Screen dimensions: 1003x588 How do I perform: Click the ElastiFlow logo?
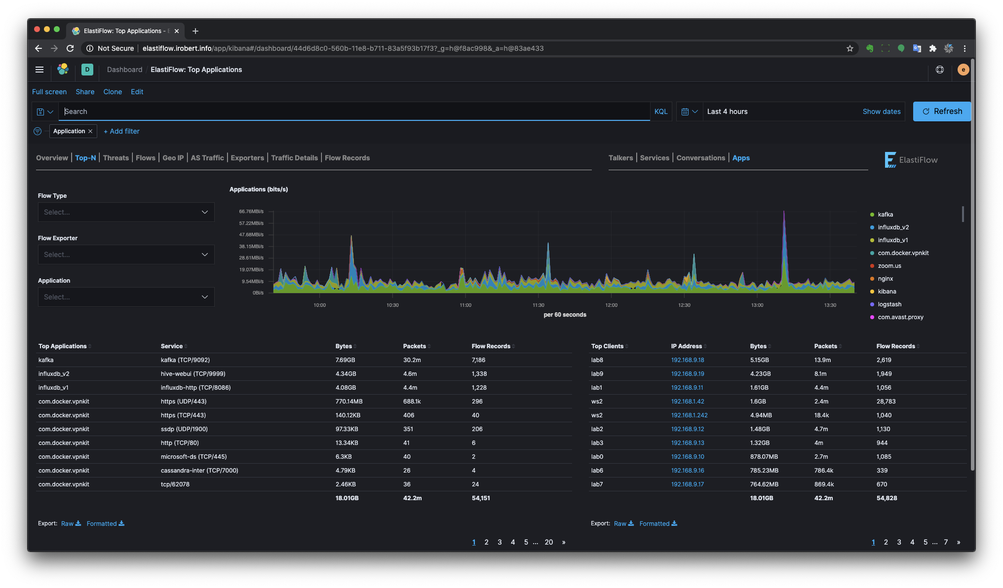[911, 160]
